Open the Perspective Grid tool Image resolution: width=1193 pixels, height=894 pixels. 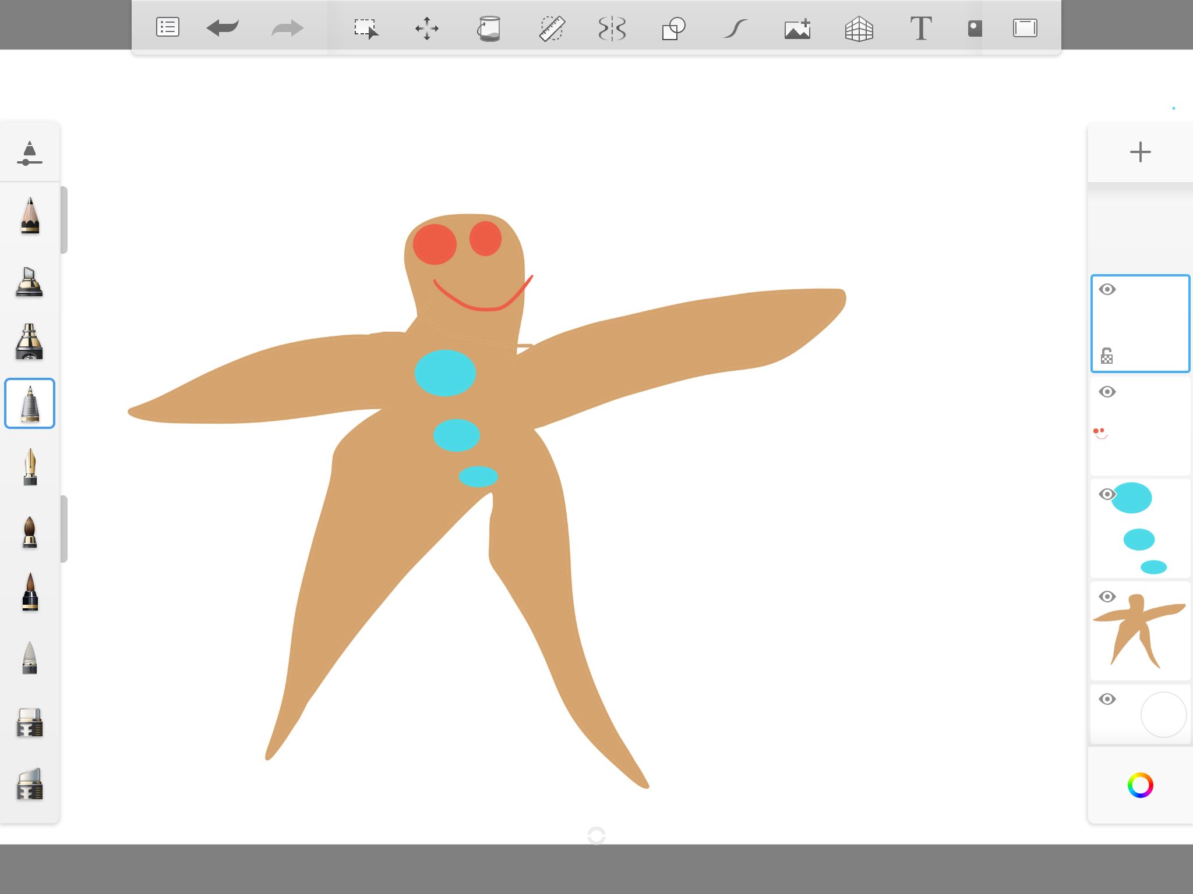pos(859,28)
